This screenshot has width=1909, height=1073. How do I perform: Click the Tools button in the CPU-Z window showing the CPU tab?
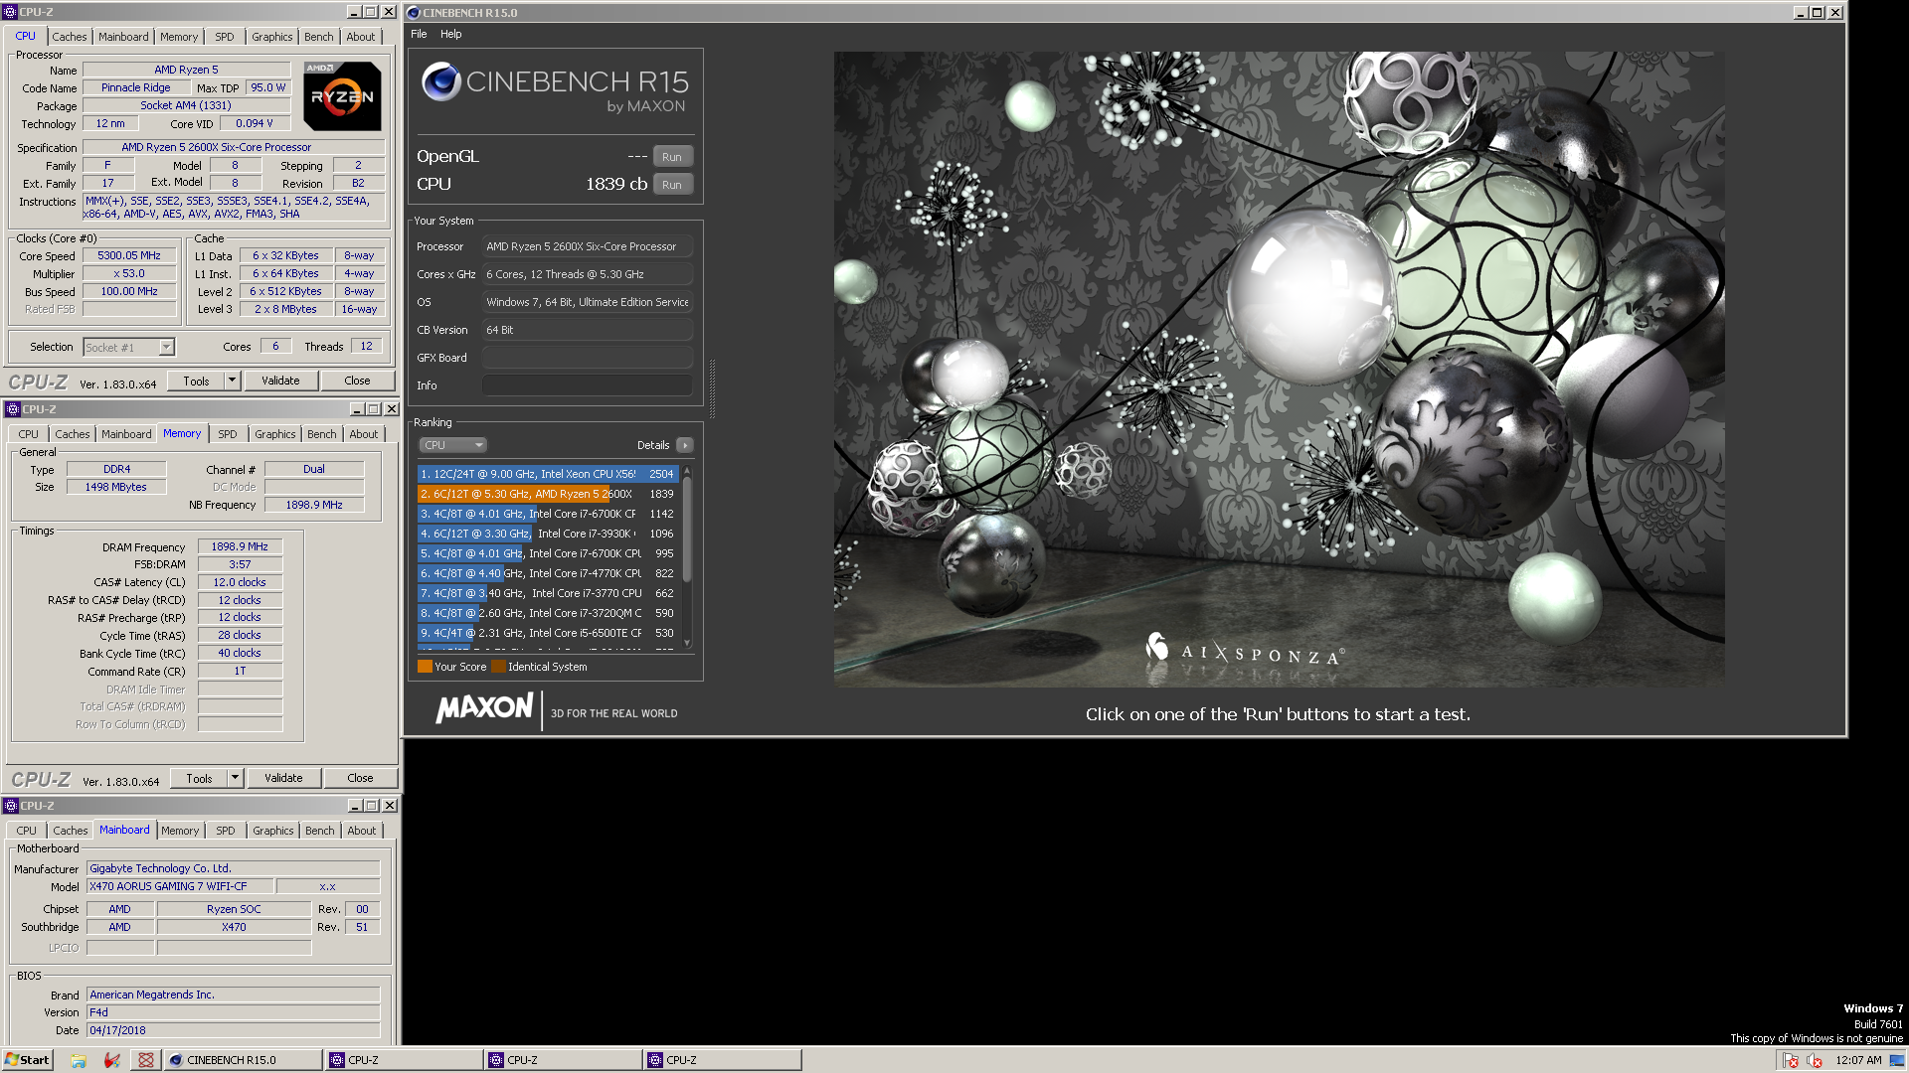tap(196, 381)
